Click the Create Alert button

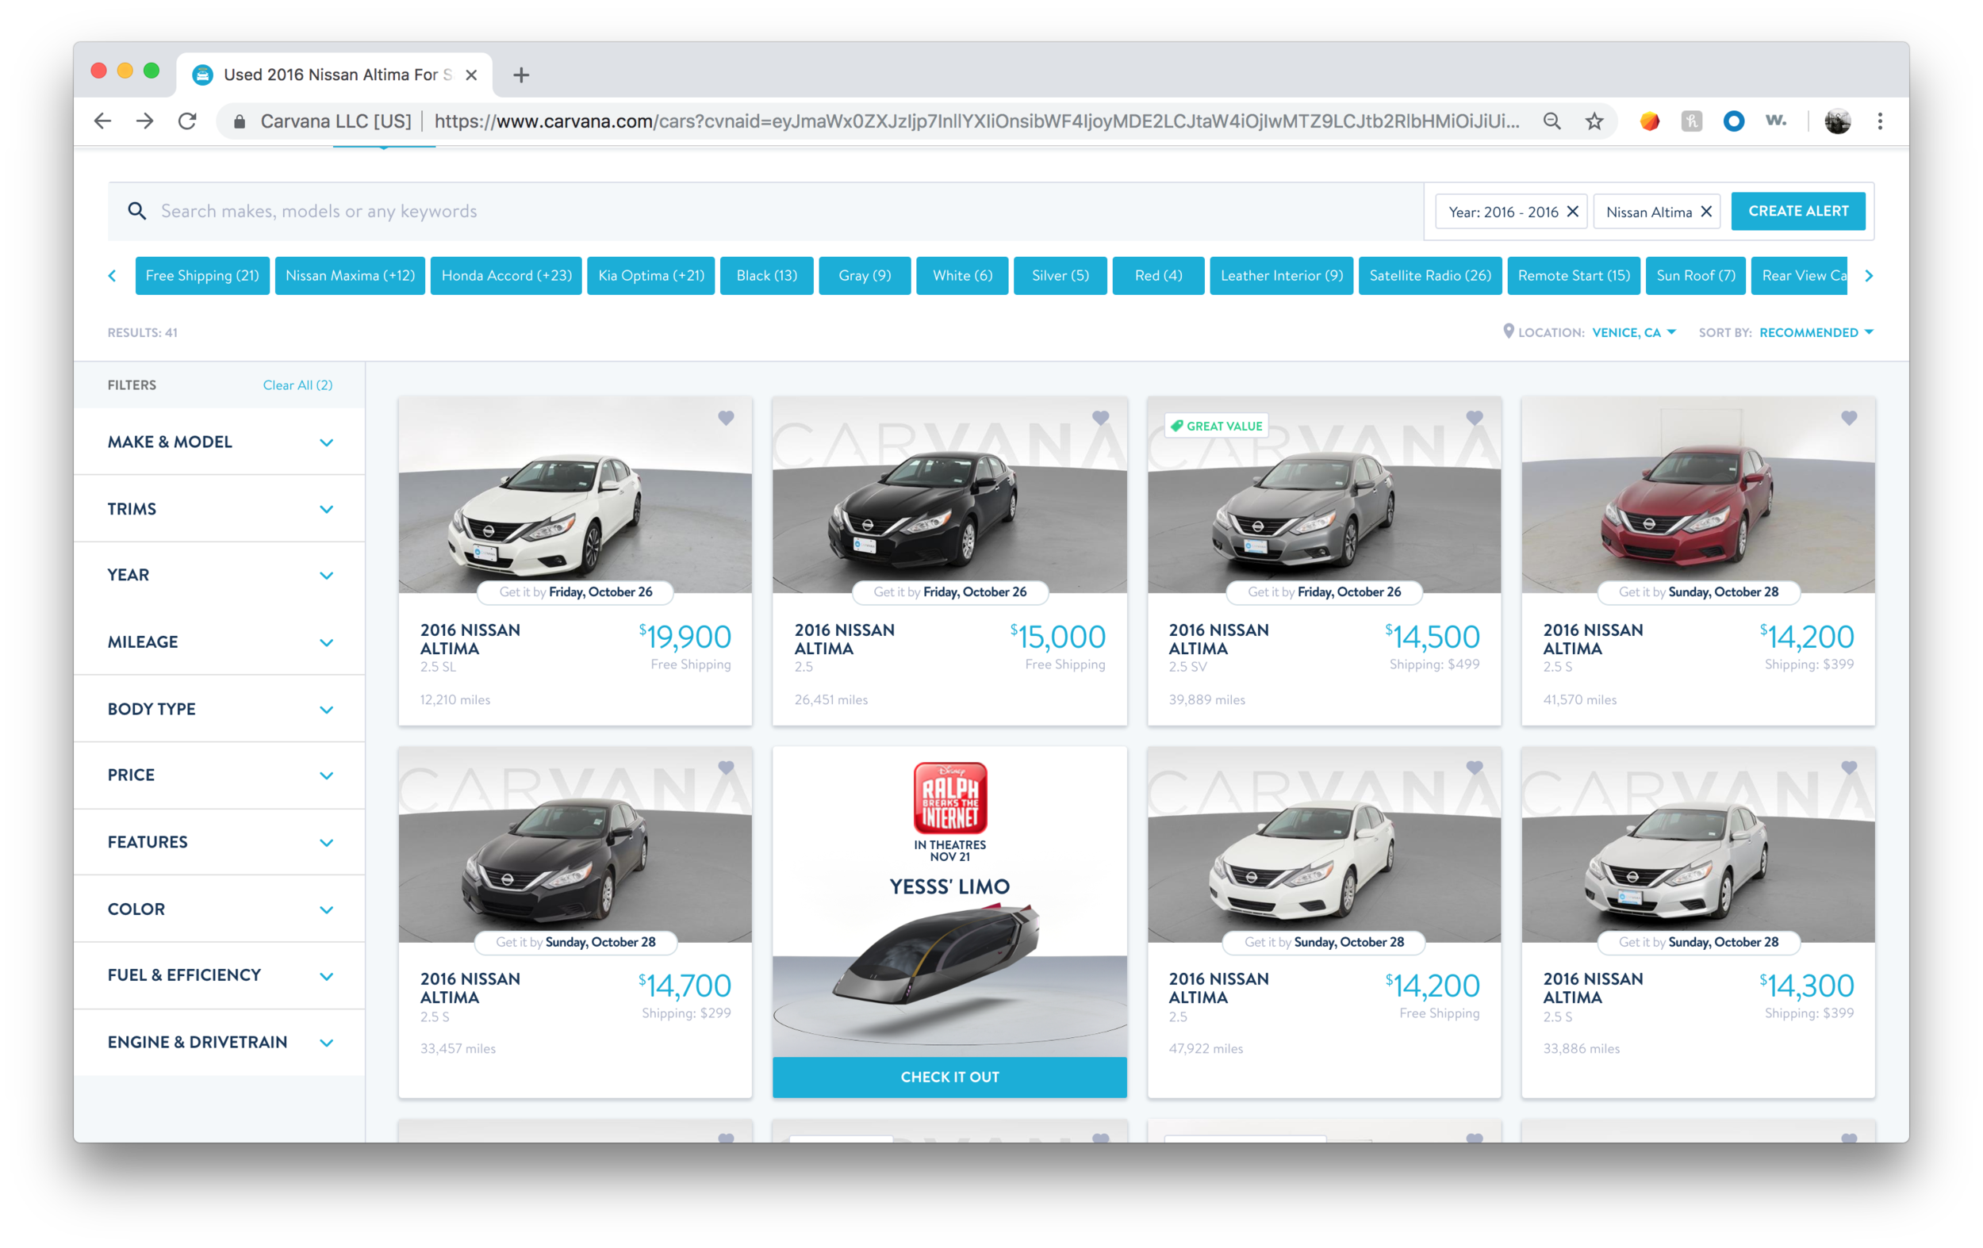click(1798, 212)
